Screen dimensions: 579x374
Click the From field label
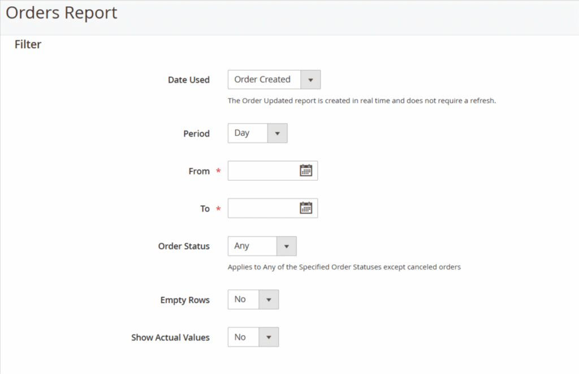[x=199, y=171]
